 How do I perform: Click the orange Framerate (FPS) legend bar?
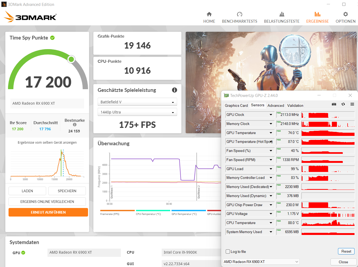[x=117, y=210]
